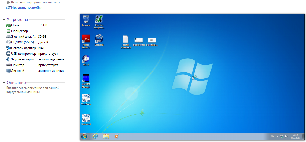Launch Windows Media Player from taskbar
Screen dimensions: 306x142
(116, 136)
